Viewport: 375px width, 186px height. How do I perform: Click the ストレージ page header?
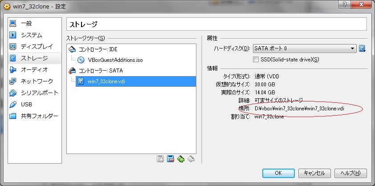84,24
